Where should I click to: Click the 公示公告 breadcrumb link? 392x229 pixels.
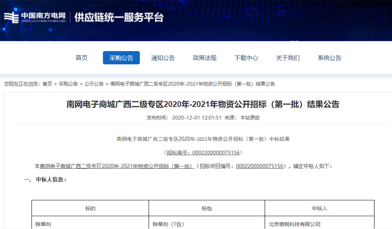94,84
